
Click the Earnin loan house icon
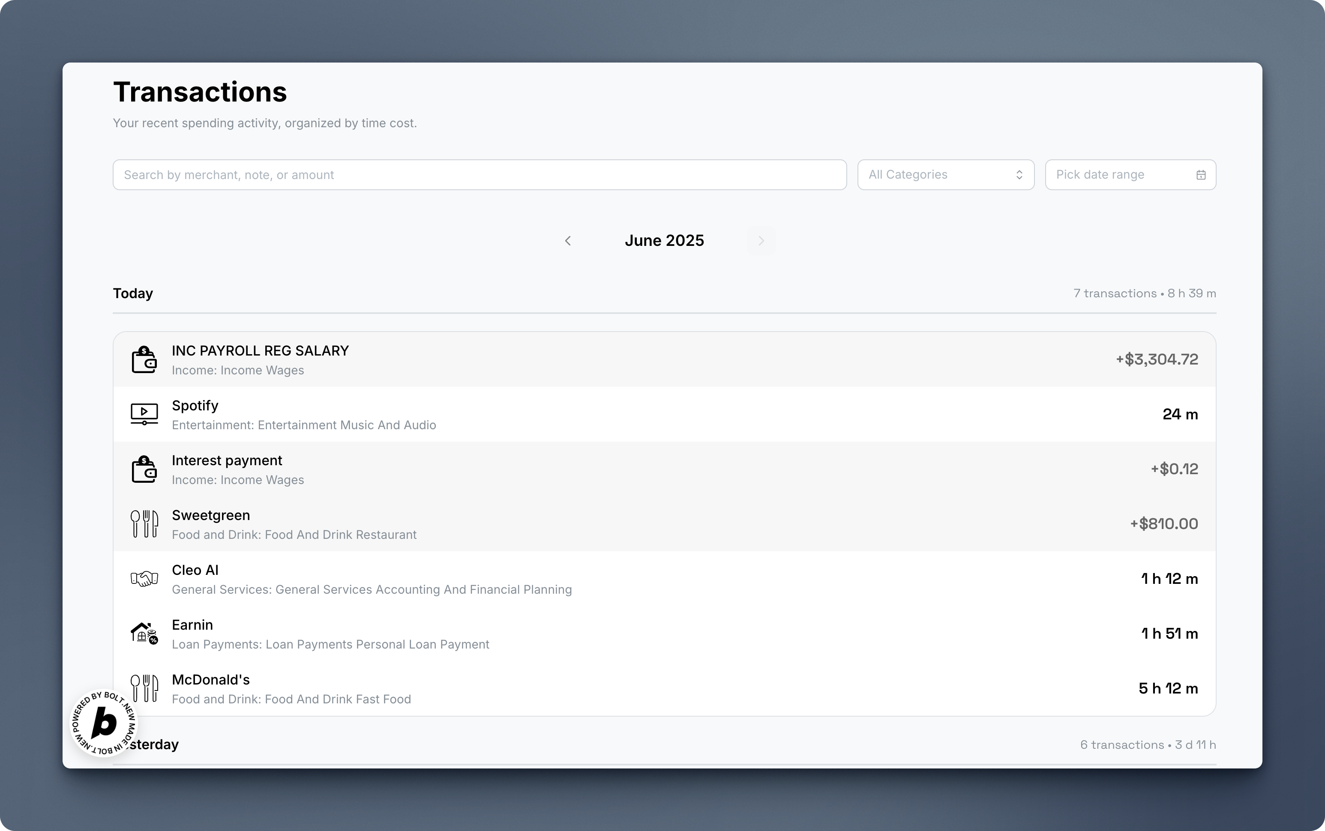point(144,633)
